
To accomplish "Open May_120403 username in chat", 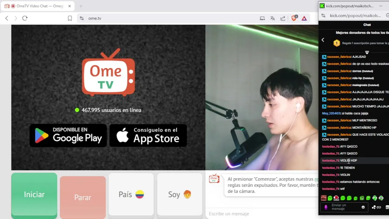I will tap(331, 113).
